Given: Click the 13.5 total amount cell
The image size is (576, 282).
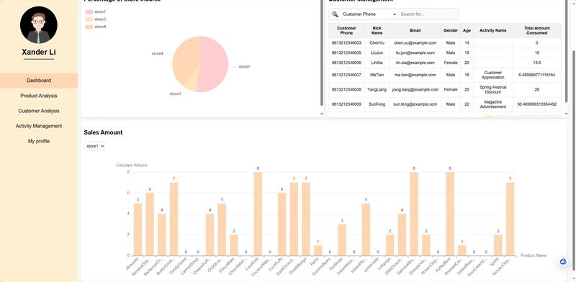Looking at the screenshot, I should tap(536, 63).
